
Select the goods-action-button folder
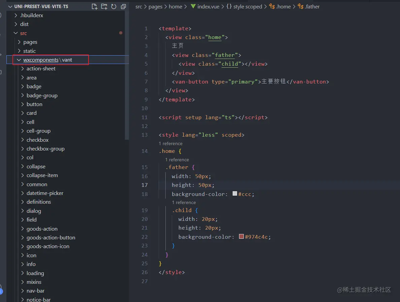click(x=51, y=237)
